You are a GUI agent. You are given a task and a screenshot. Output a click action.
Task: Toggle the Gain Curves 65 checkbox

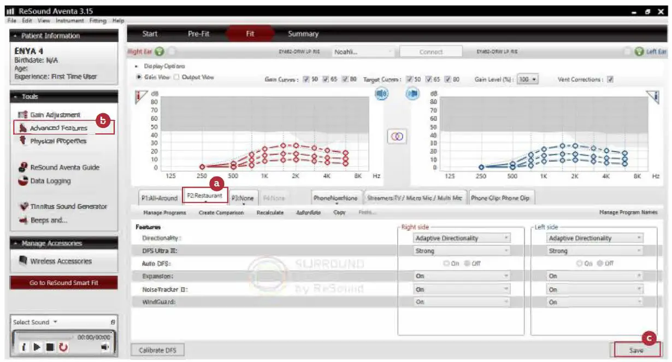click(326, 79)
